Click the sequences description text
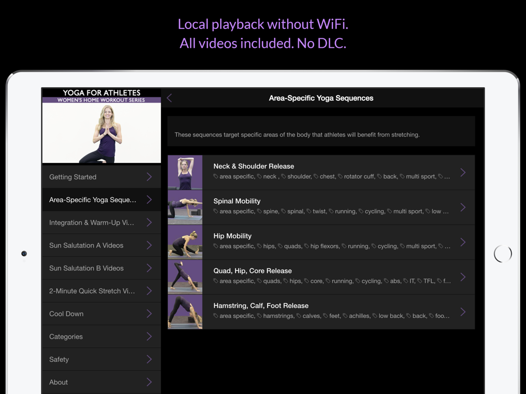 pyautogui.click(x=297, y=134)
